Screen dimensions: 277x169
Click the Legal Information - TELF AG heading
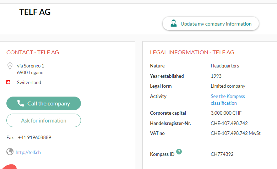coord(192,53)
